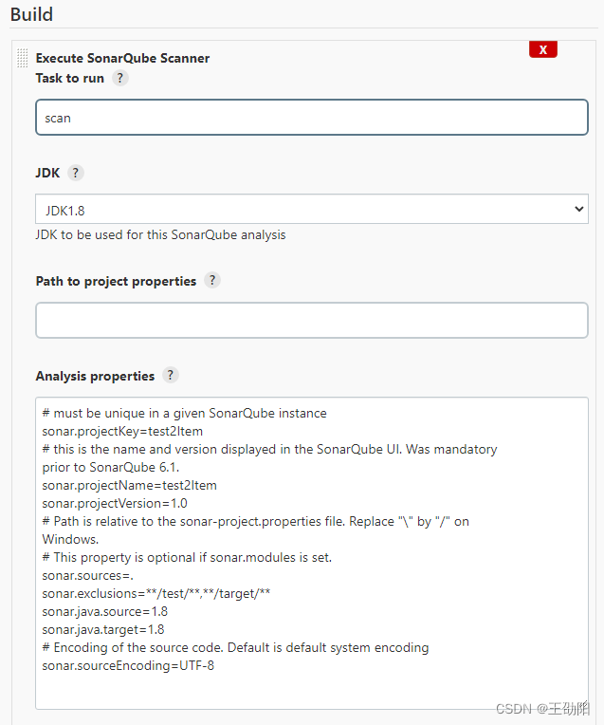Place cursor on sonar.java.target=1.8 line
Image resolution: width=604 pixels, height=725 pixels.
click(103, 629)
